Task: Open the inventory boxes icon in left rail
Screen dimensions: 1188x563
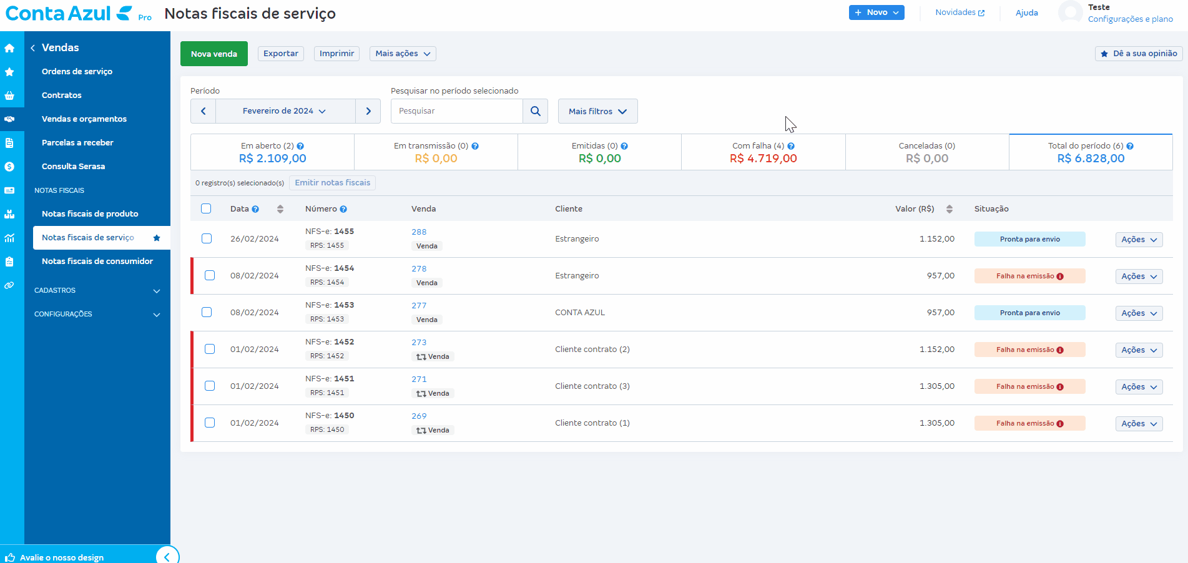Action: [x=9, y=214]
